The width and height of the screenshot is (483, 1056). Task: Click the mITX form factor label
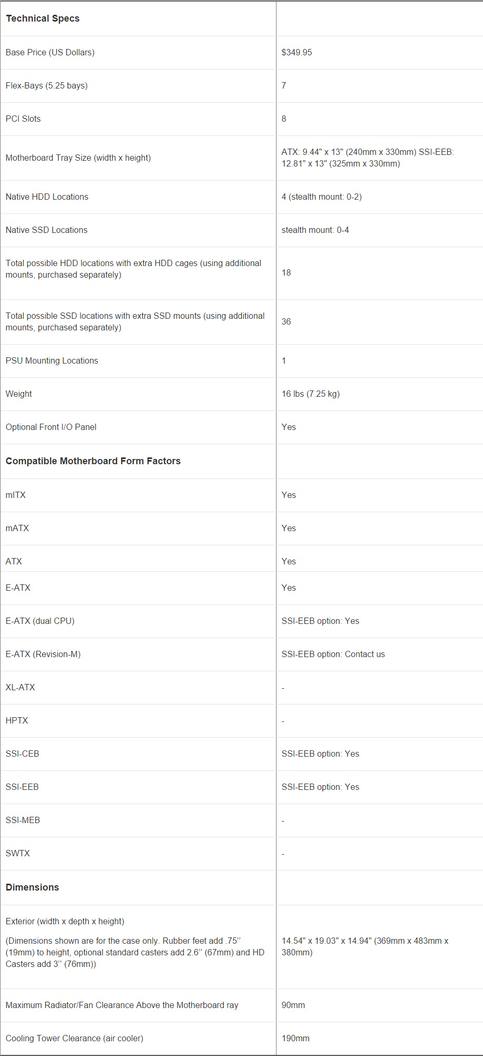click(16, 495)
